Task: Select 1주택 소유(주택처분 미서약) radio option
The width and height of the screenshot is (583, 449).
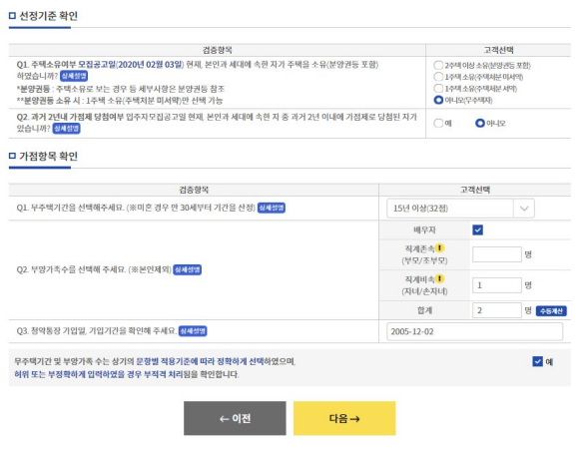Action: (x=438, y=77)
